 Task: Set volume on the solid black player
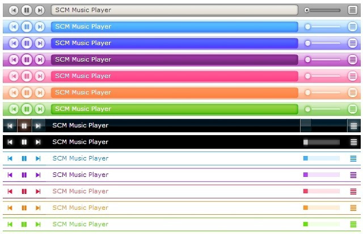click(322, 142)
